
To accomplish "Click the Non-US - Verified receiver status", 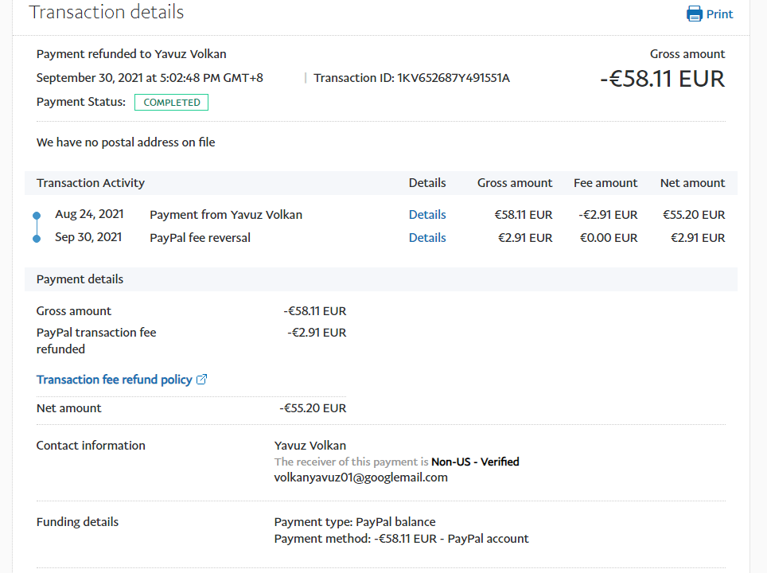I will tap(475, 462).
